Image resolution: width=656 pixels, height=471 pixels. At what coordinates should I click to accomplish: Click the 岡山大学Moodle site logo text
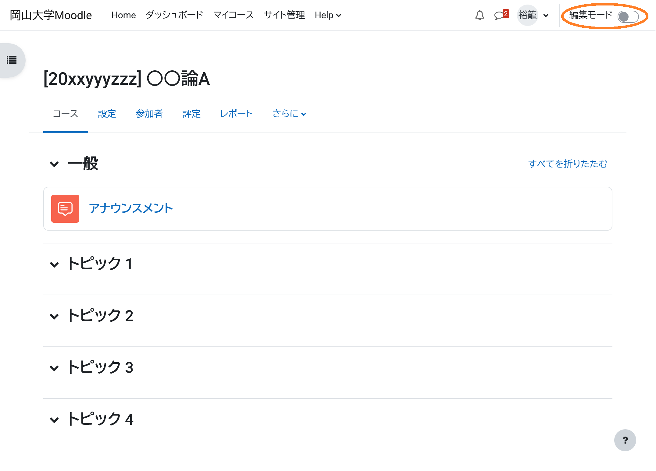(x=51, y=15)
